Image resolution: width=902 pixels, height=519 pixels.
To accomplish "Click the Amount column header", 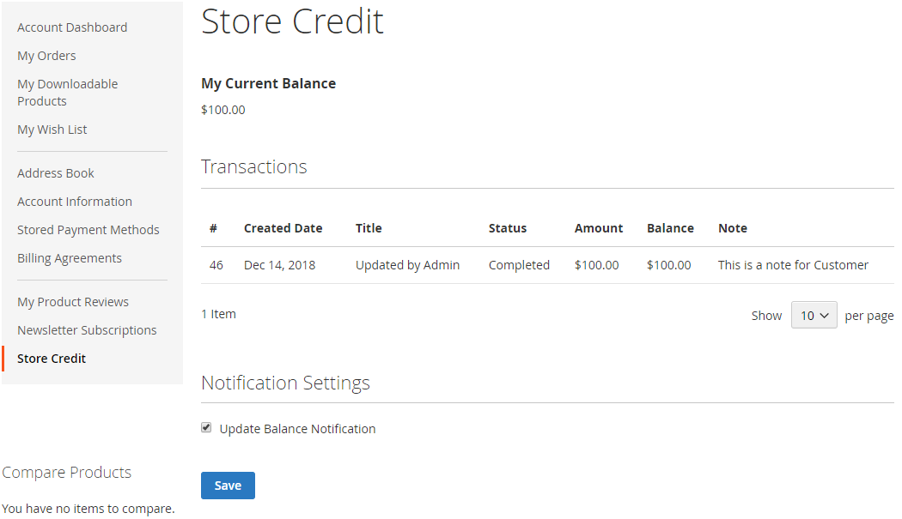I will point(599,228).
